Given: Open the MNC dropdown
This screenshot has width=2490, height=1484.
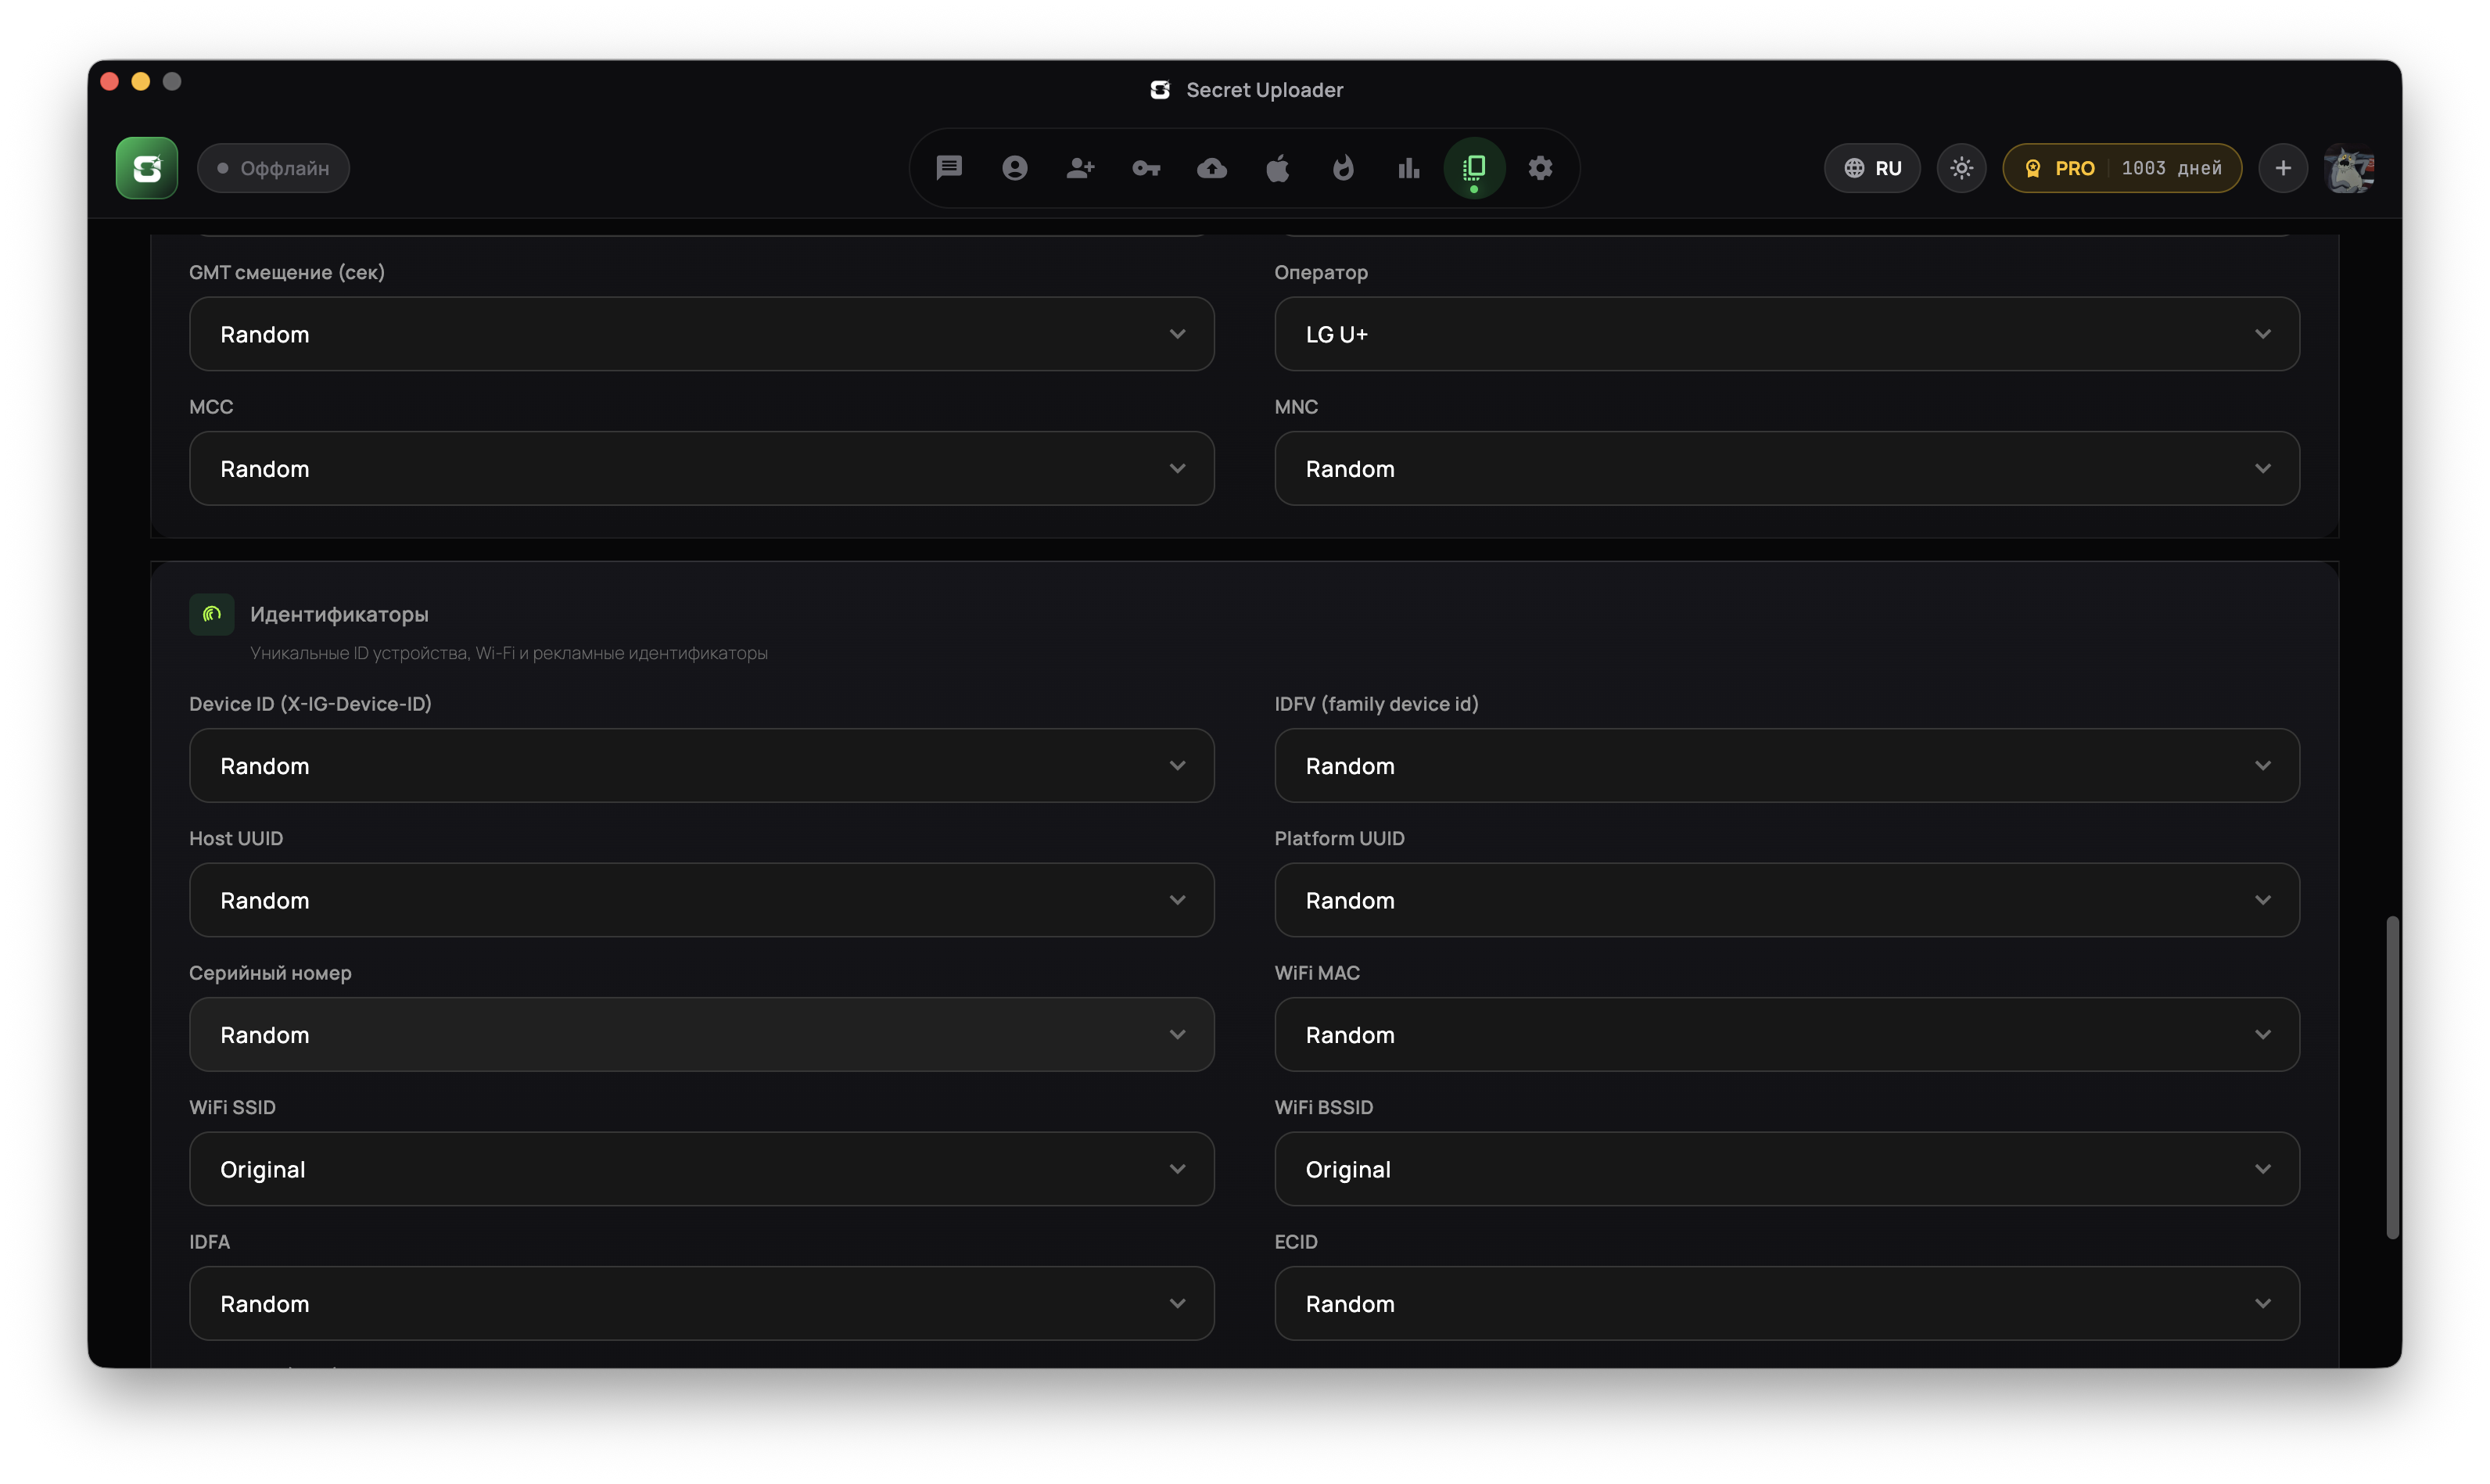Looking at the screenshot, I should point(1787,468).
